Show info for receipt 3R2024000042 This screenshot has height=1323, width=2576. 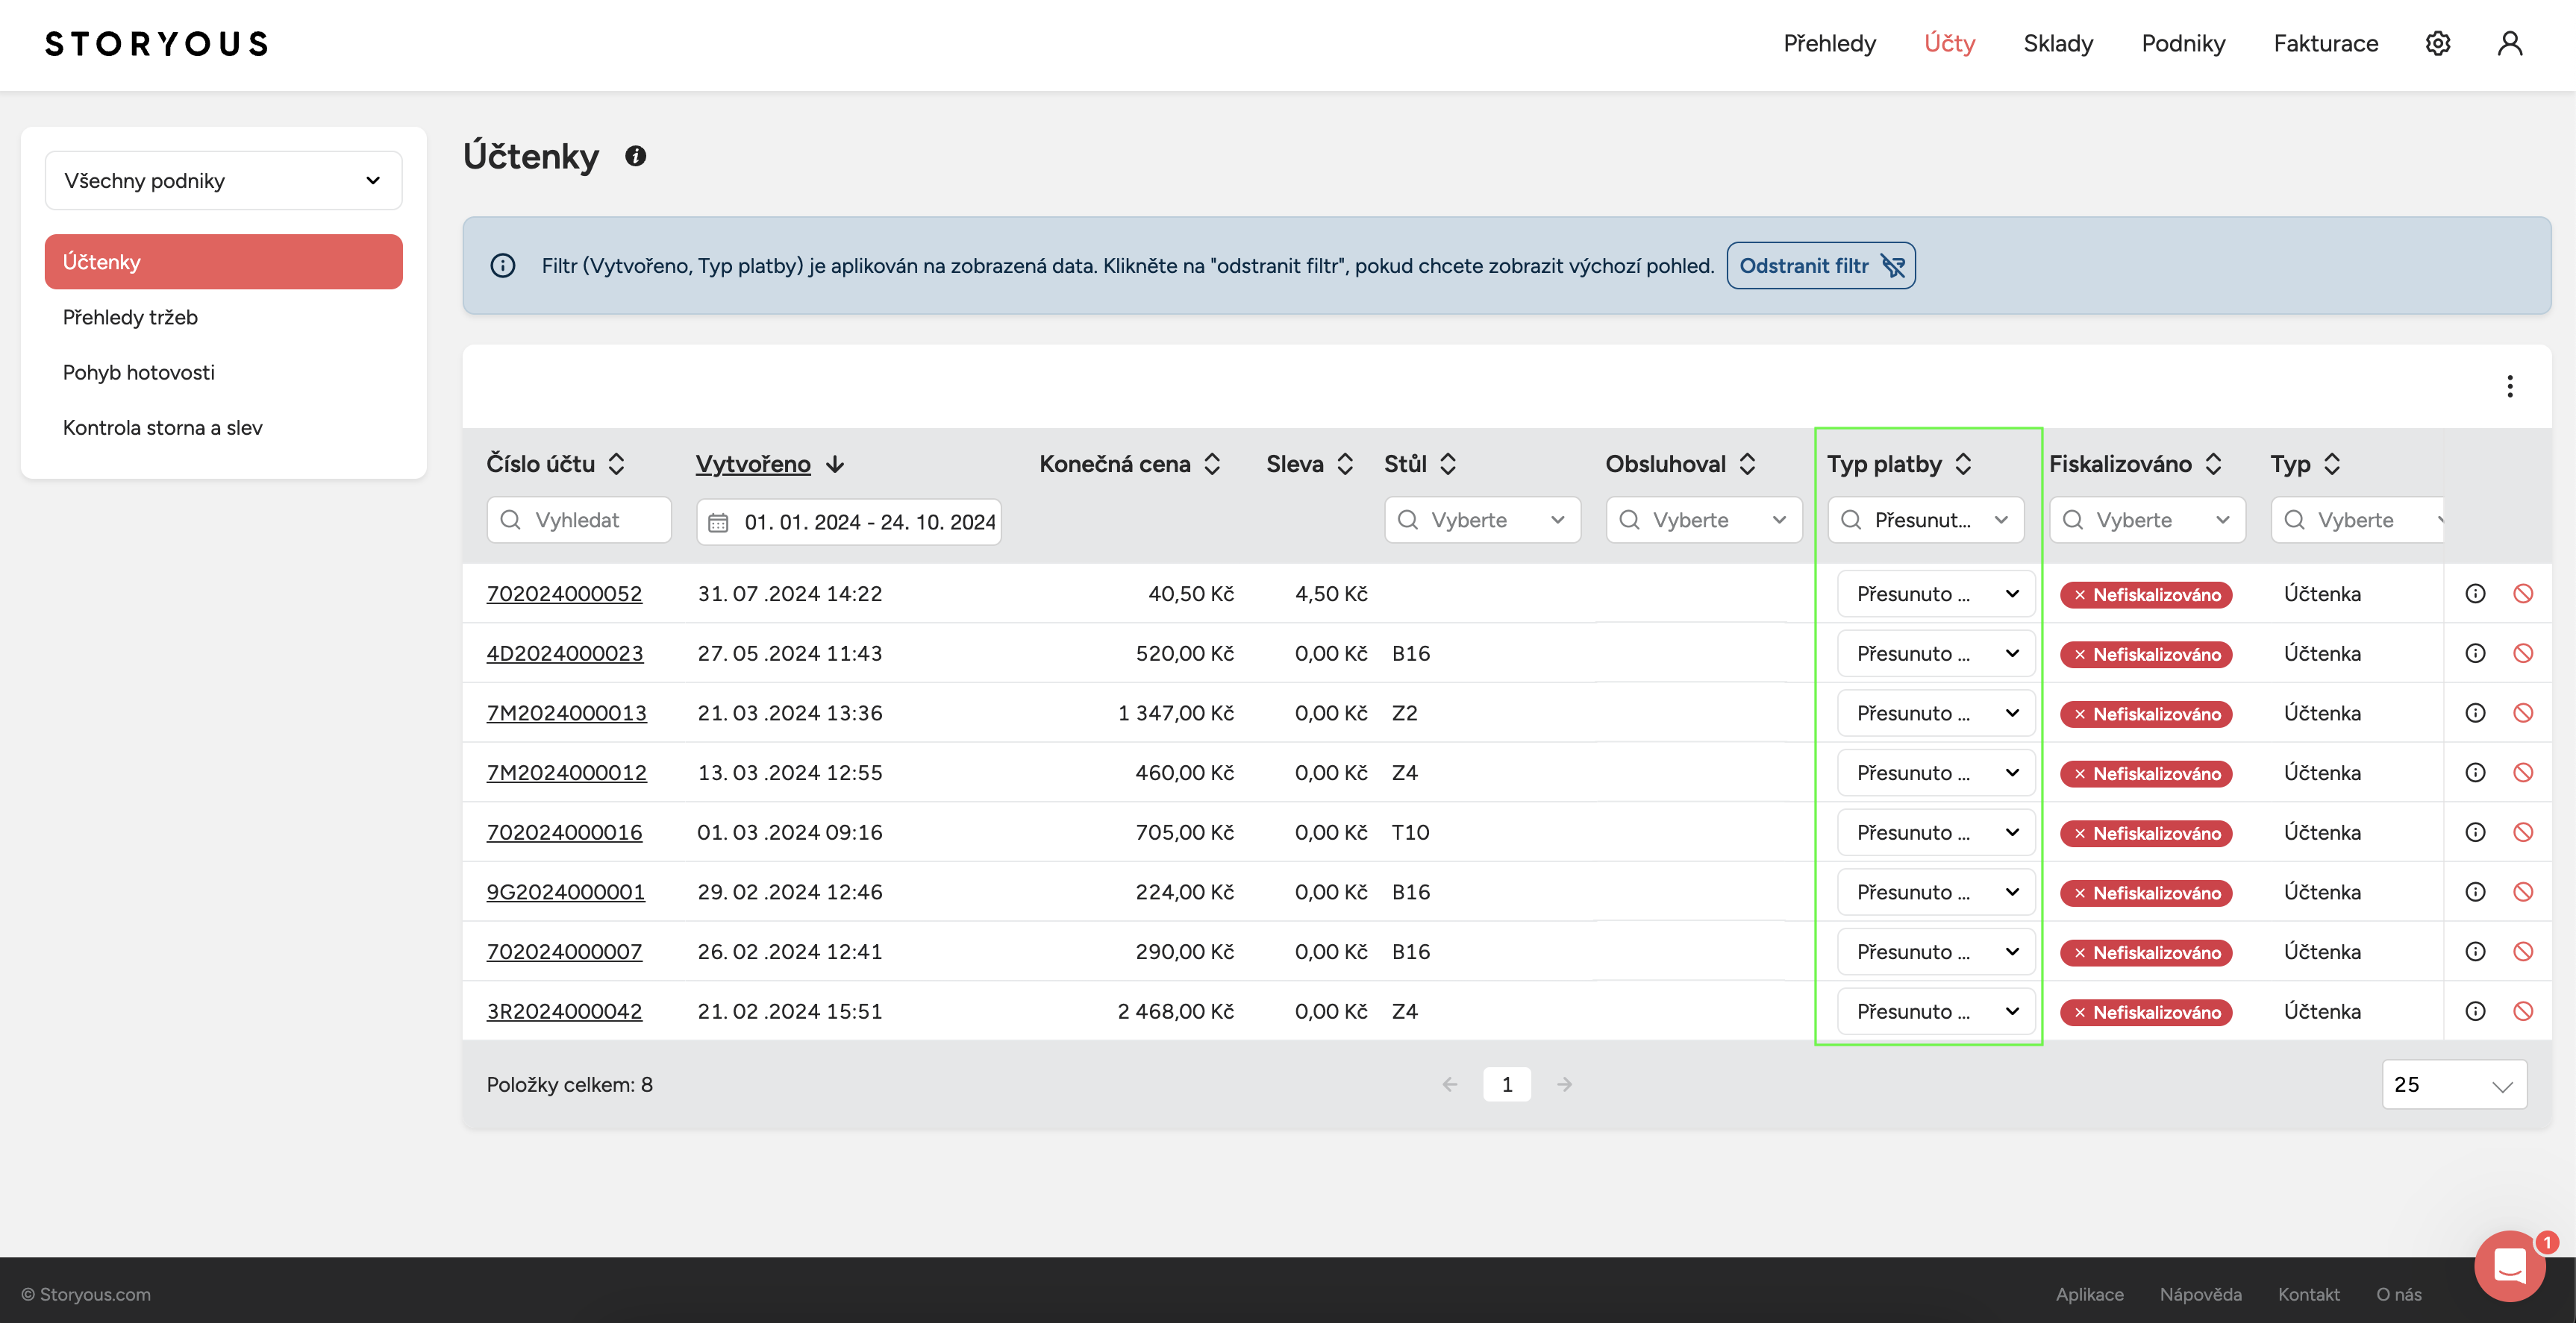pyautogui.click(x=2475, y=1011)
